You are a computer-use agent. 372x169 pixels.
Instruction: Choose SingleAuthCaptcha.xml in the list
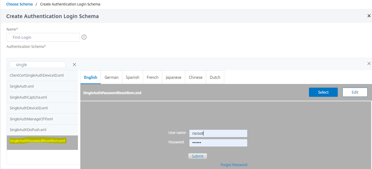click(42, 97)
